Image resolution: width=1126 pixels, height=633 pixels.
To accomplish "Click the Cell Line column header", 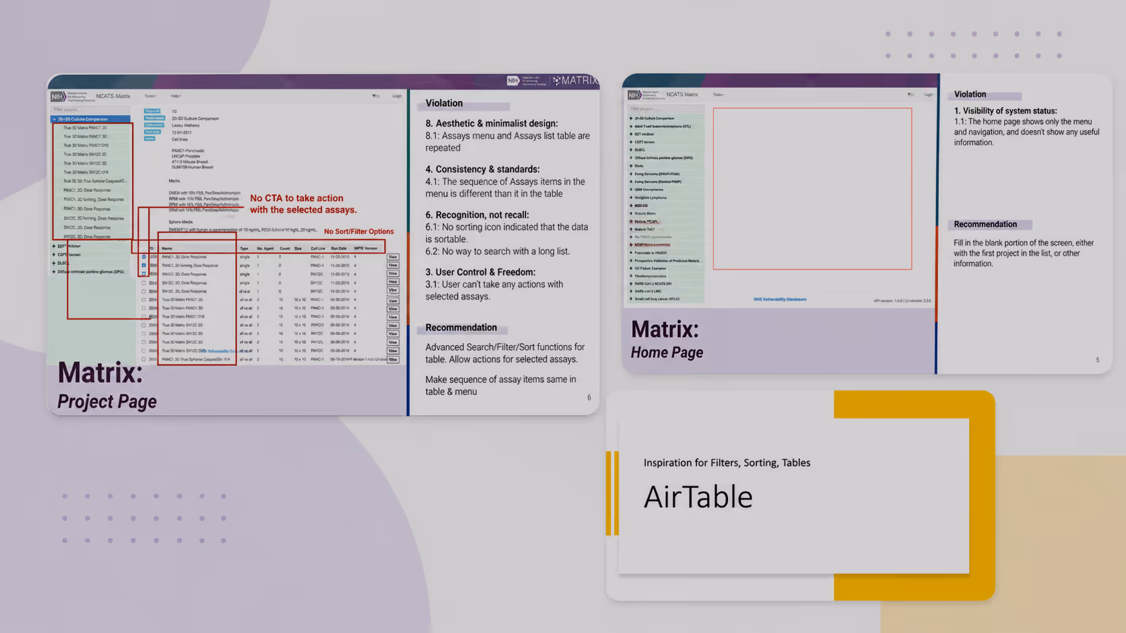I will [318, 248].
